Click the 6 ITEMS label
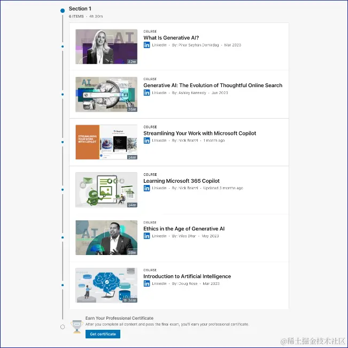348x348 pixels. [x=76, y=17]
